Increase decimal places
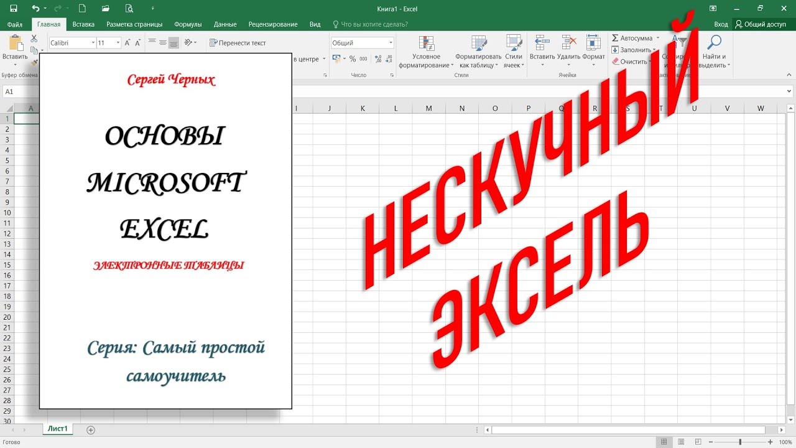Screen dimensions: 796x448 coord(377,58)
